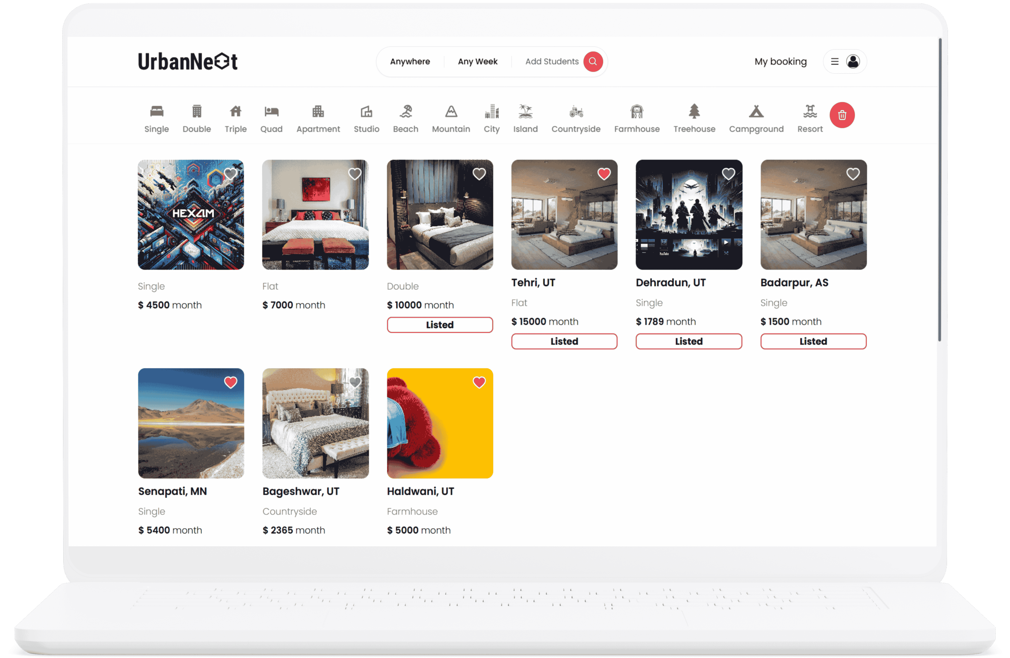Open the Anywhere location selector
1010x658 pixels.
click(410, 62)
